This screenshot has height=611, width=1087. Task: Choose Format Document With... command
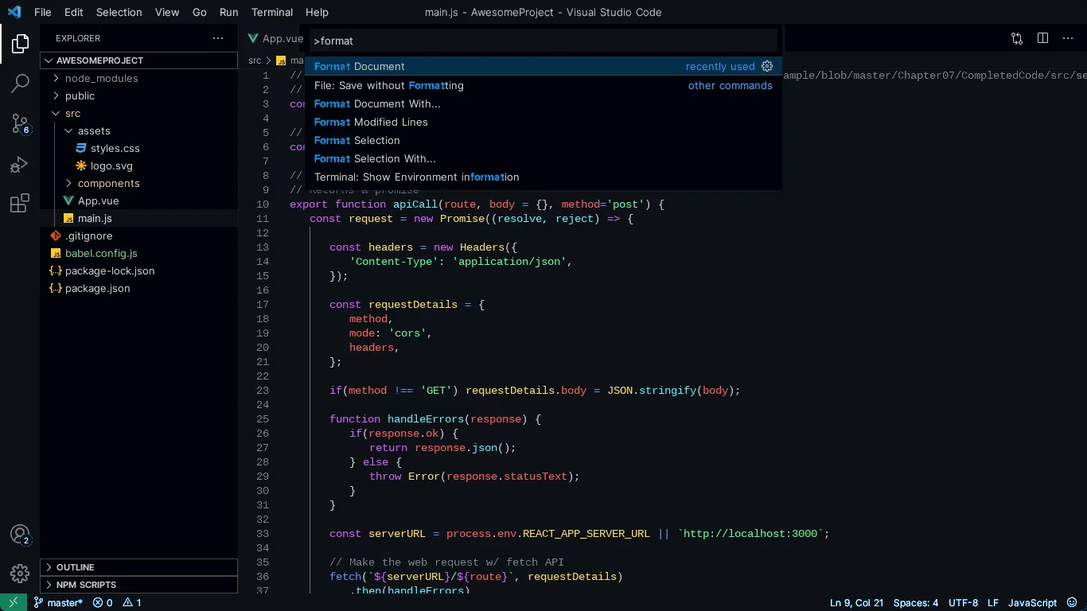tap(543, 103)
